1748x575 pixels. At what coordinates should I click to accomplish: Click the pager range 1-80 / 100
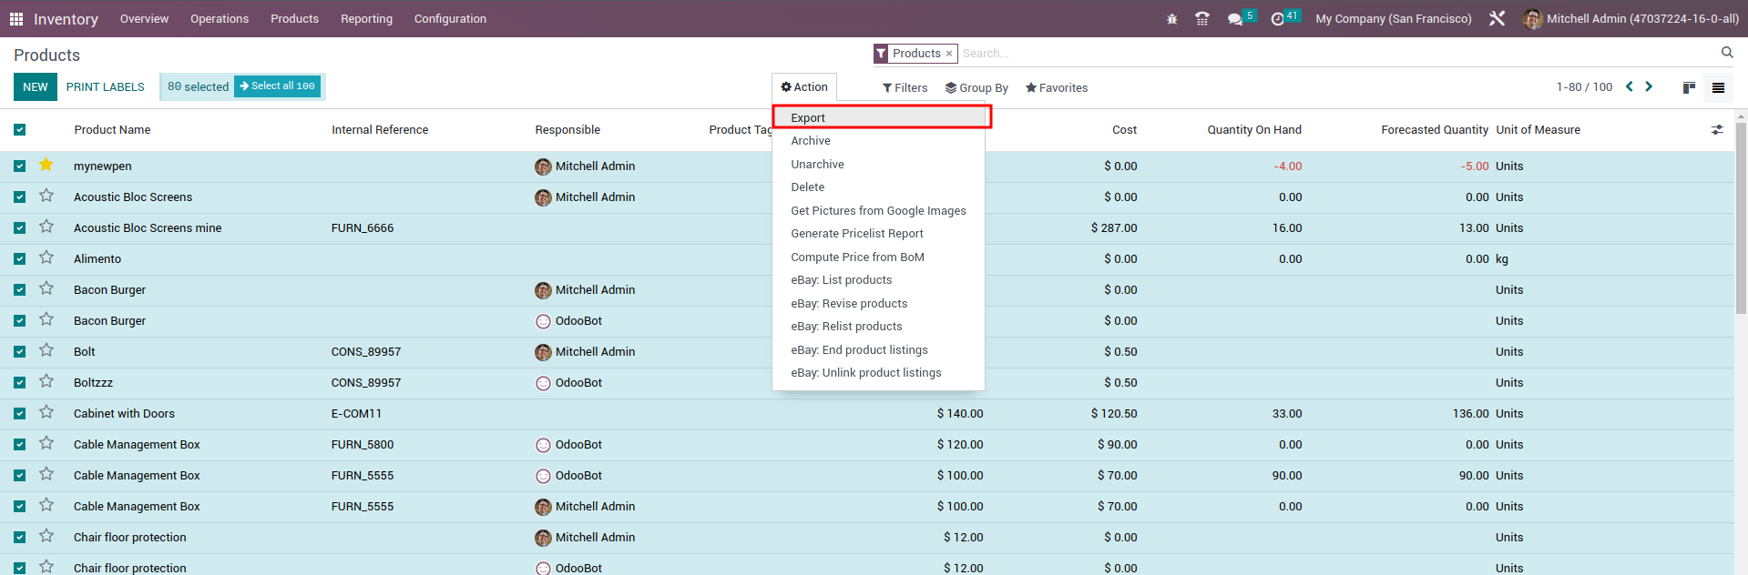(x=1584, y=87)
